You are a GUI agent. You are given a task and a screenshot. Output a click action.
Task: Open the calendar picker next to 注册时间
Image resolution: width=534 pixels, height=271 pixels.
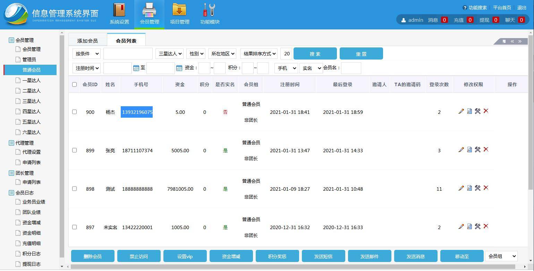coord(136,68)
